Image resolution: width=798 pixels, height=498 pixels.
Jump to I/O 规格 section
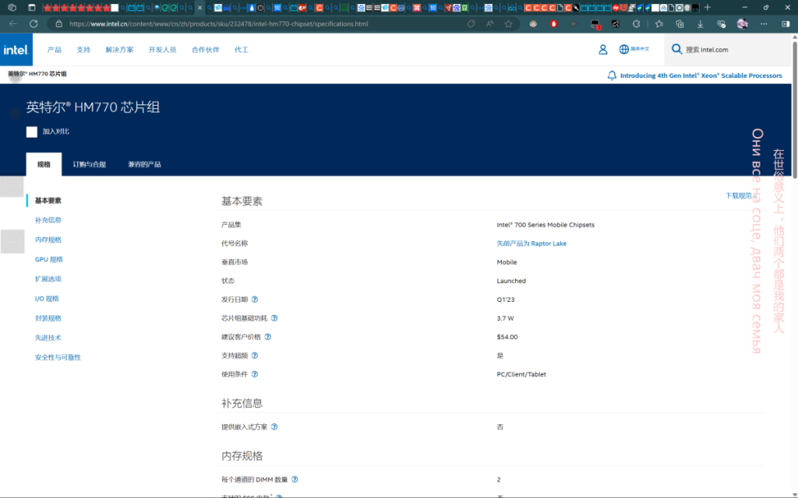(x=47, y=299)
